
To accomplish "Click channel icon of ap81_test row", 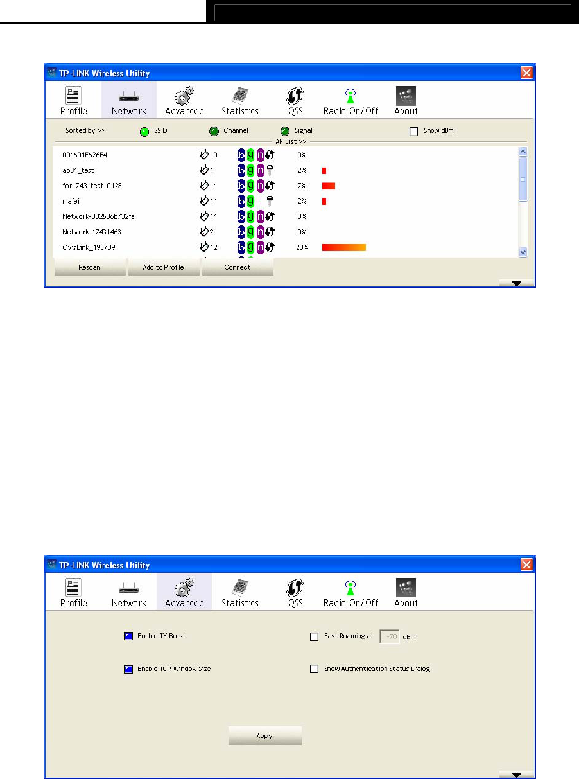I will (x=205, y=170).
